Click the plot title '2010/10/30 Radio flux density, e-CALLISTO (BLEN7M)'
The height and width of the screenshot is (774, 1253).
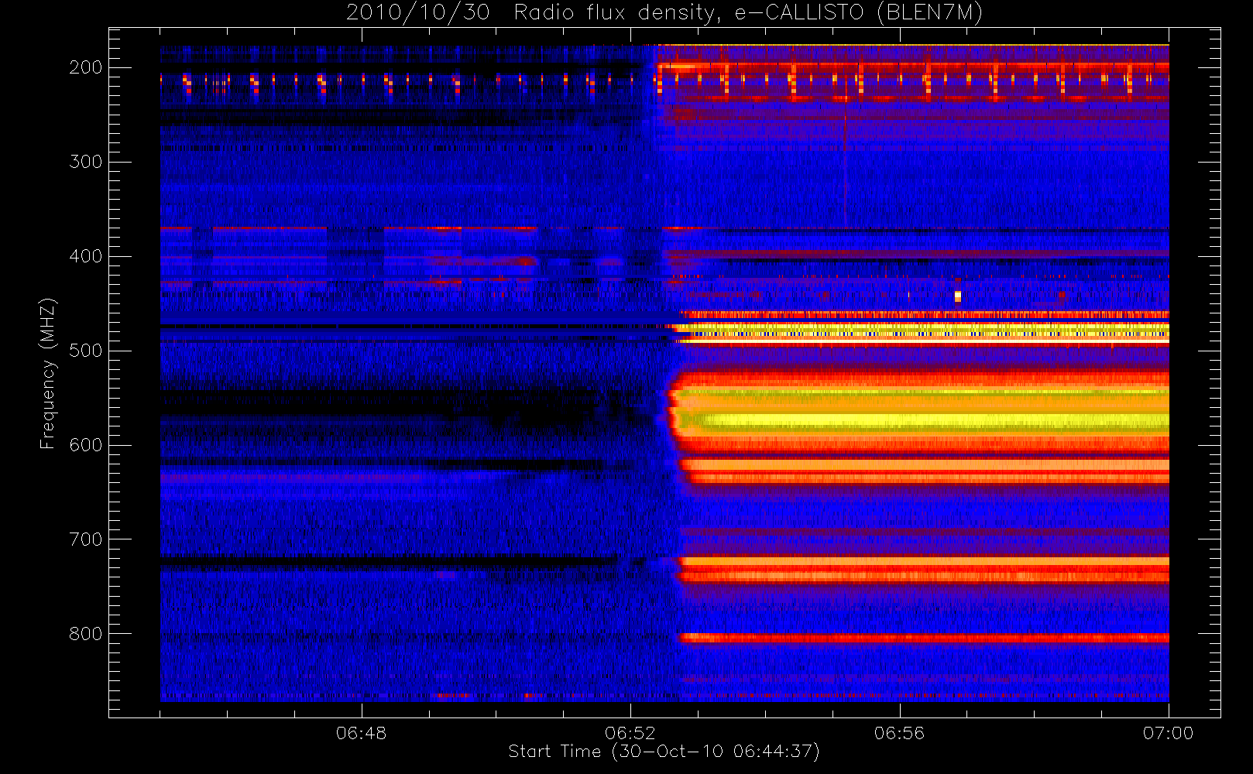pyautogui.click(x=664, y=13)
